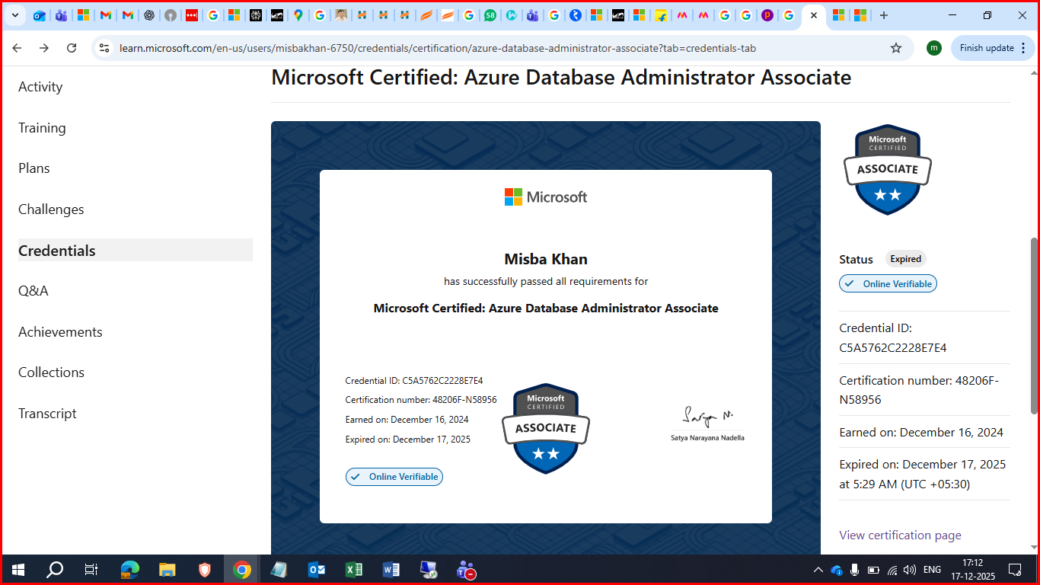Viewport: 1040px width, 585px height.
Task: Go to Collections in the sidebar
Action: pos(51,372)
